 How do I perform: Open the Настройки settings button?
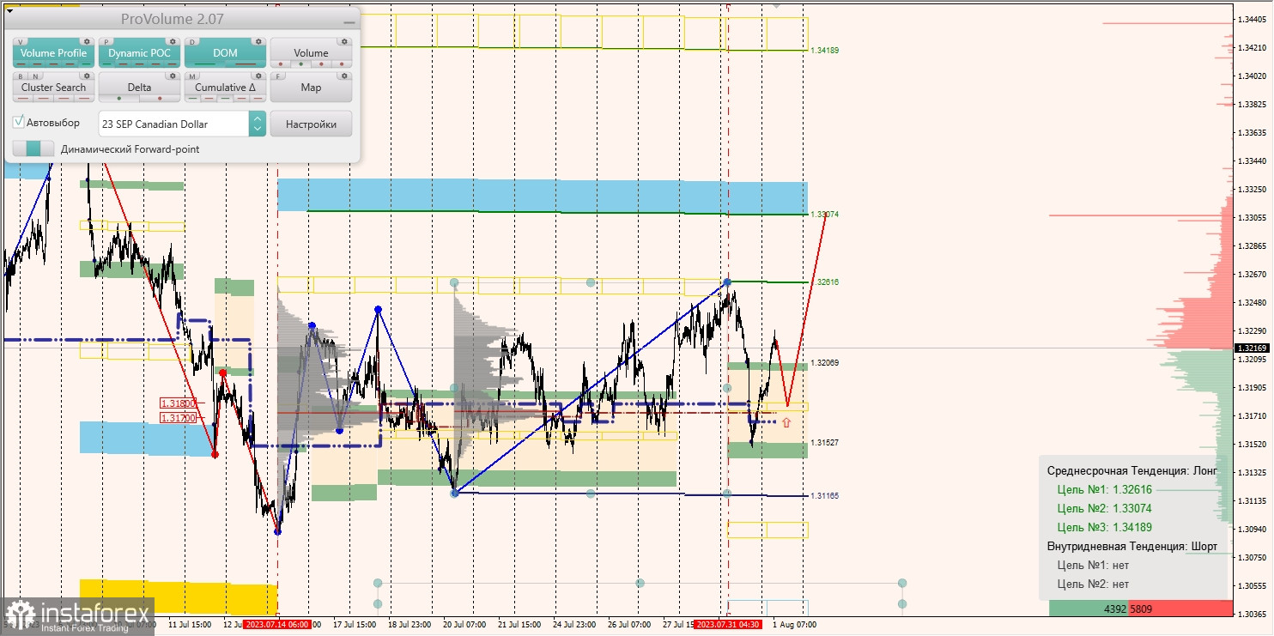click(311, 124)
